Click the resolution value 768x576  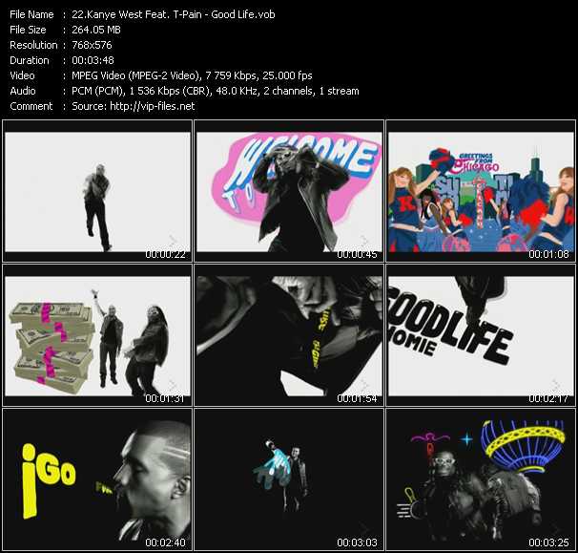92,45
